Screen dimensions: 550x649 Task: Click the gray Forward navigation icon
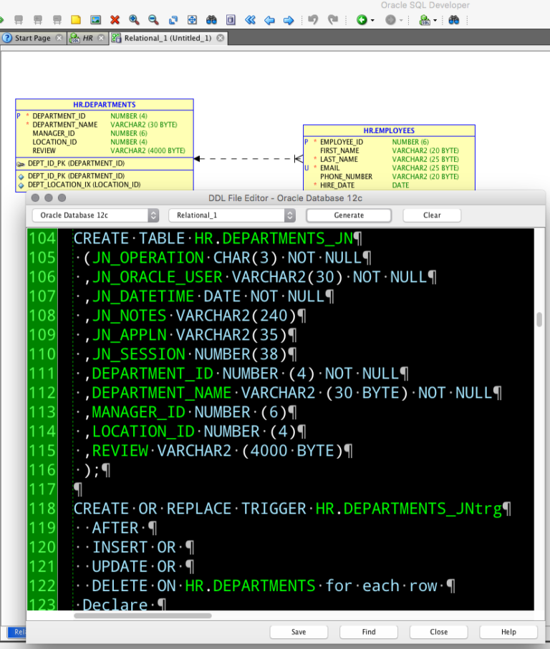390,19
